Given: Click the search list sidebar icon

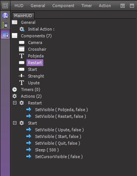Looking at the screenshot, I should pos(5,25).
